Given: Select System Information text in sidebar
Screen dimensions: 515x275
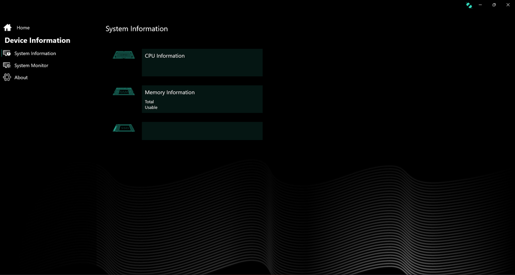Looking at the screenshot, I should pos(35,54).
